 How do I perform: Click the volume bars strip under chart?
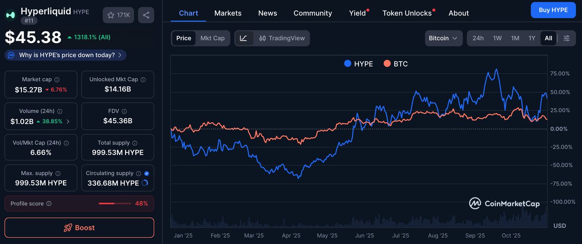point(359,219)
